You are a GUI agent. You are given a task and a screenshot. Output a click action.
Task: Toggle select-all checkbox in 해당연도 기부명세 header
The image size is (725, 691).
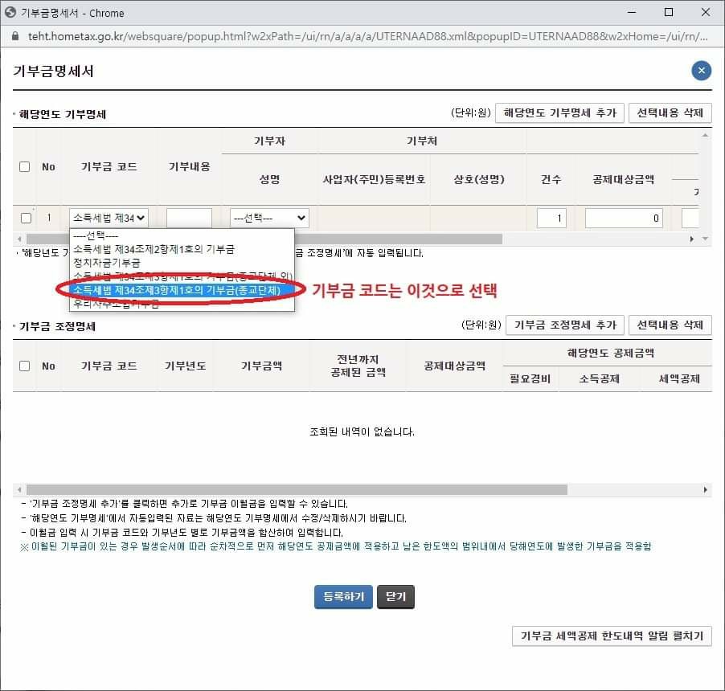pos(25,166)
